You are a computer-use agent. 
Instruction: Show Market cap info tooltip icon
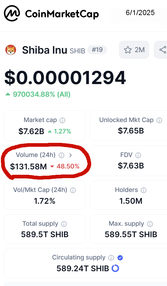tap(63, 120)
